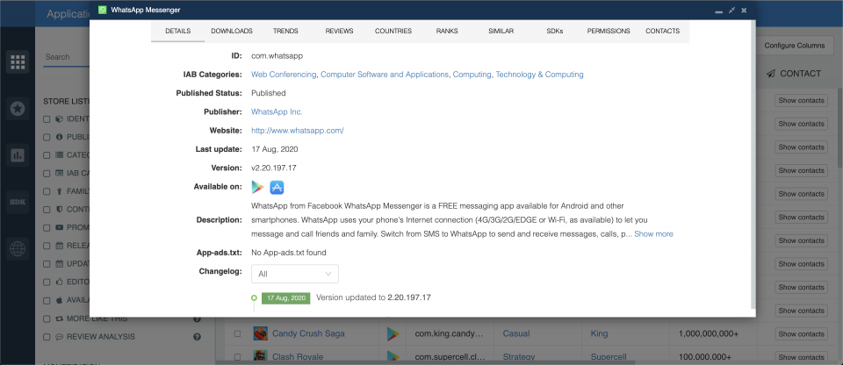Viewport: 843px width, 365px height.
Task: Open Technology & Computing category link
Action: (x=539, y=75)
